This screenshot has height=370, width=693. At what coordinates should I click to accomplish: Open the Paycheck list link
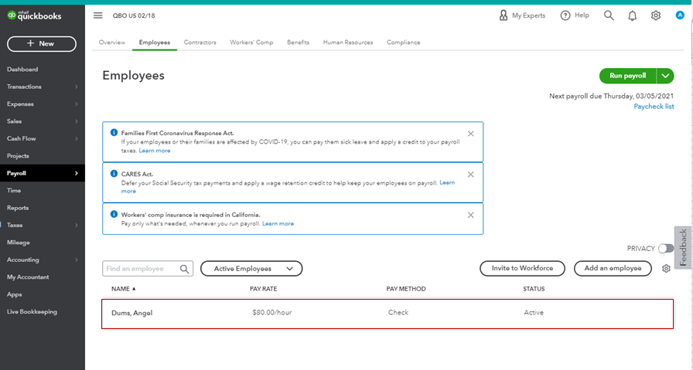(x=654, y=107)
